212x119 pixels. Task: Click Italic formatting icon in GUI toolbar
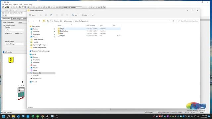[x=94, y=7]
